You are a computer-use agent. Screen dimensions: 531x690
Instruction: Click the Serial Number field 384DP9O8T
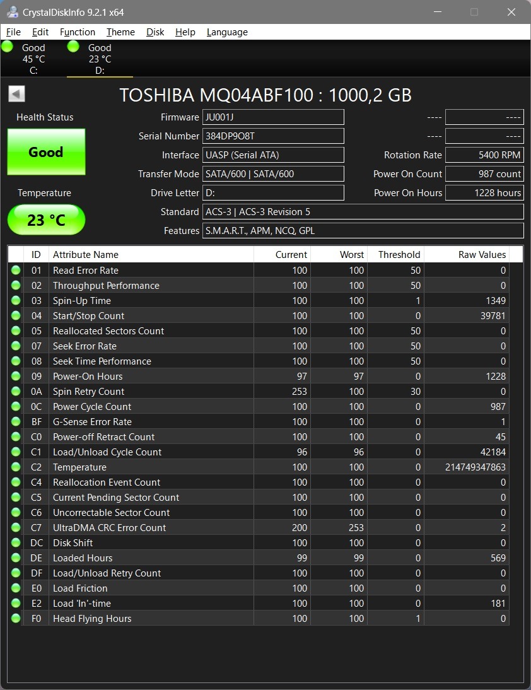273,136
